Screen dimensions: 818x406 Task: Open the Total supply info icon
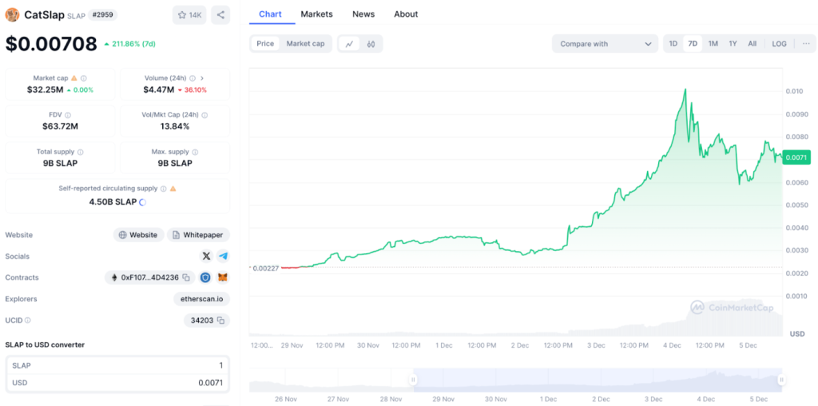[81, 152]
